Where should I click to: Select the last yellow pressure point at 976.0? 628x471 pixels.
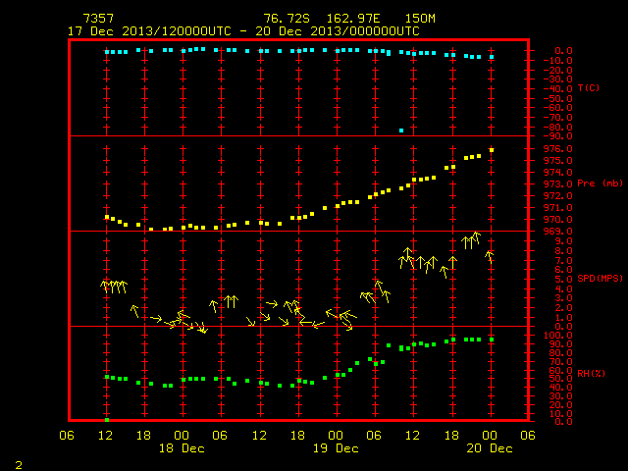point(492,150)
